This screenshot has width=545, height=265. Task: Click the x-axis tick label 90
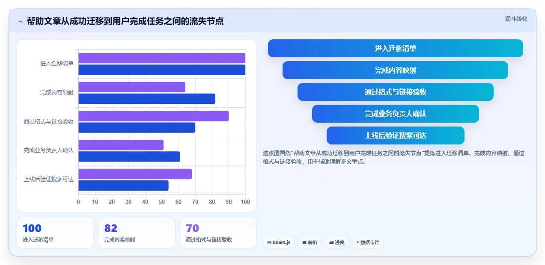(229, 202)
